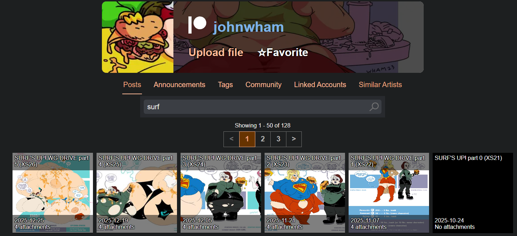This screenshot has width=517, height=236.
Task: Click the search magnifier icon
Action: (x=374, y=107)
